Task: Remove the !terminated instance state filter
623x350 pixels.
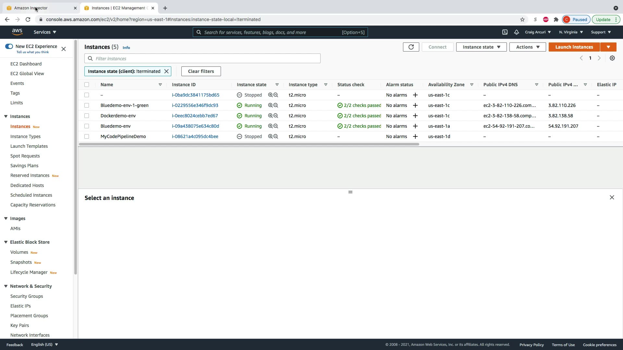Action: pyautogui.click(x=166, y=71)
